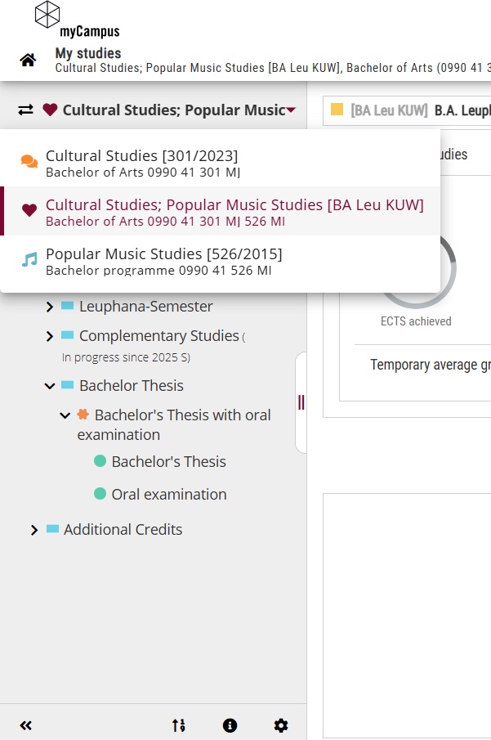Click the swap arrows icon
The image size is (491, 740).
pyautogui.click(x=26, y=110)
